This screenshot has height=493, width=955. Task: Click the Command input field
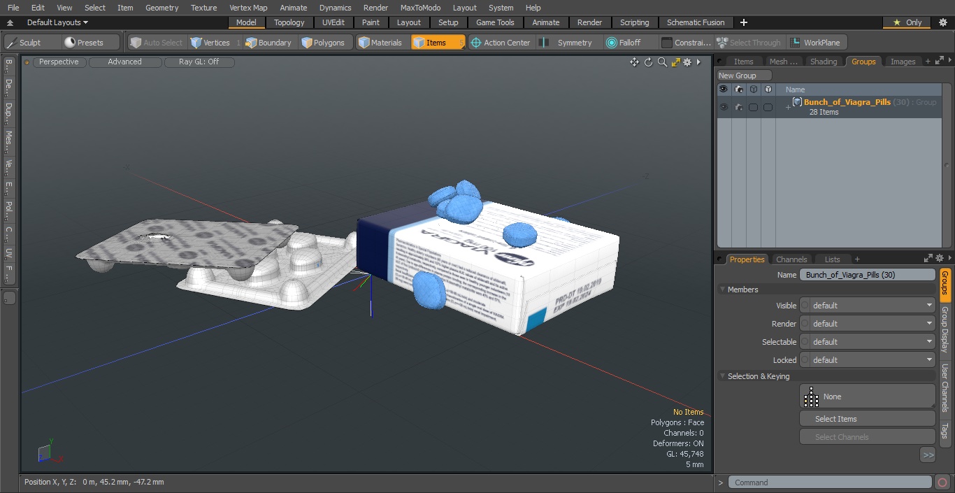click(829, 483)
